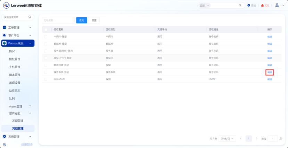This screenshot has height=148, width=288.
Task: Check the 服务器(带外)-账密 row checkbox
Action: pos(46,51)
